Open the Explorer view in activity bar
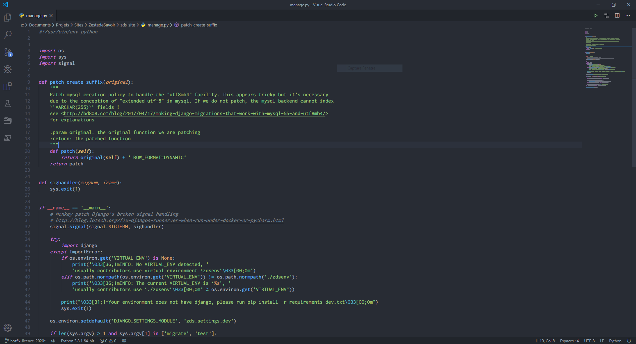 coord(7,17)
